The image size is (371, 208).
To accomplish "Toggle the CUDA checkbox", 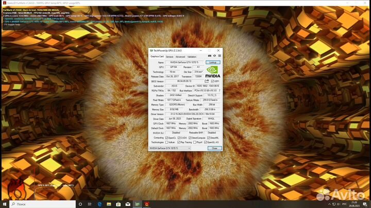I will tap(179, 138).
